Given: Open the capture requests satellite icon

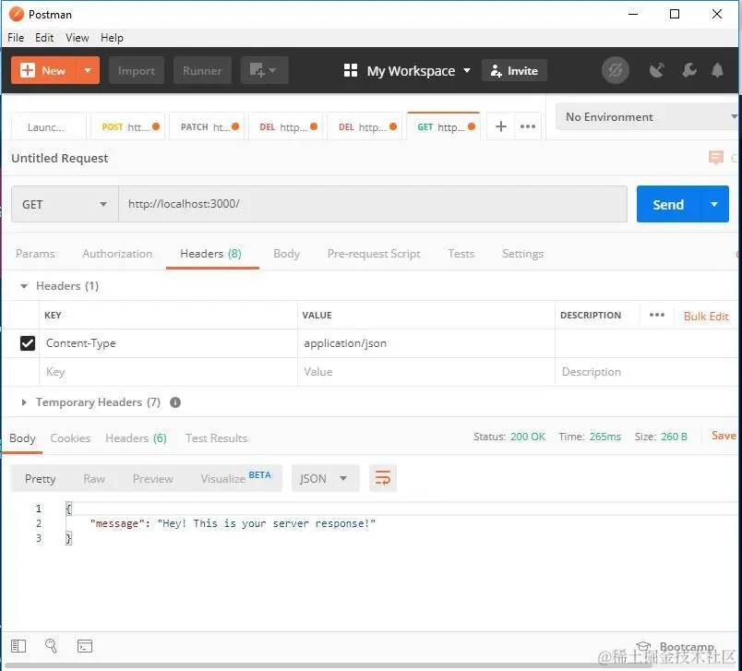Looking at the screenshot, I should (657, 70).
